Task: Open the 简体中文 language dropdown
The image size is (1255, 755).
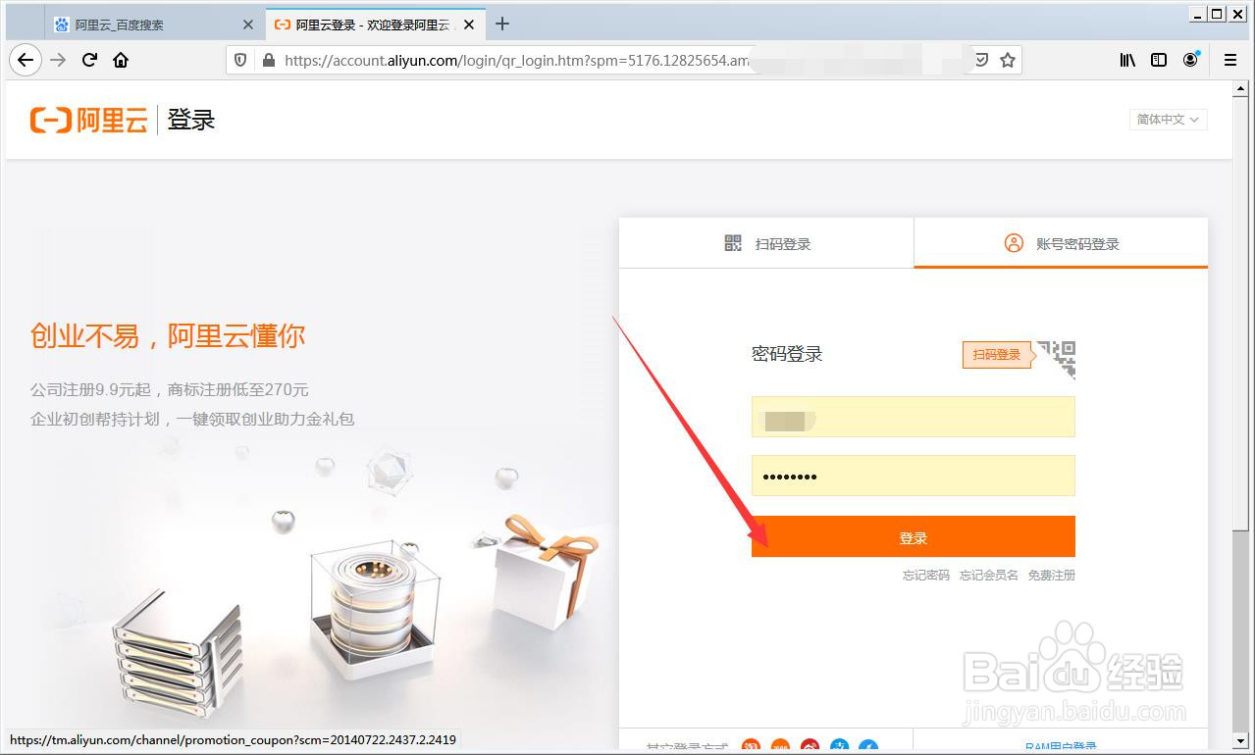Action: point(1168,120)
